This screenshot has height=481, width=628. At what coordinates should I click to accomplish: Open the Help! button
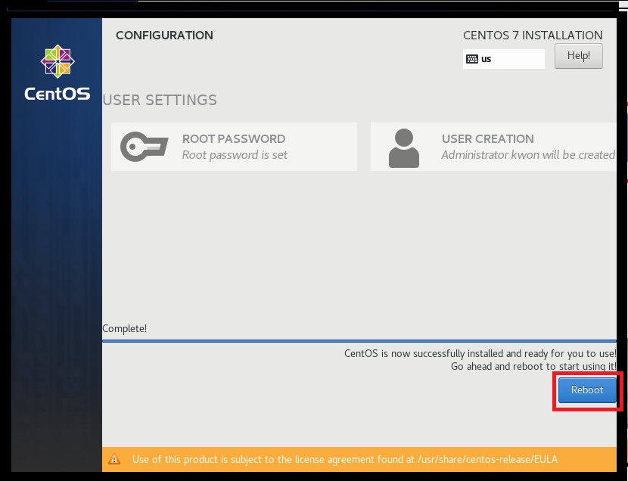click(x=578, y=56)
